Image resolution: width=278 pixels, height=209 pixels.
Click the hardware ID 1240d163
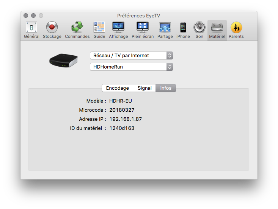[x=122, y=128]
